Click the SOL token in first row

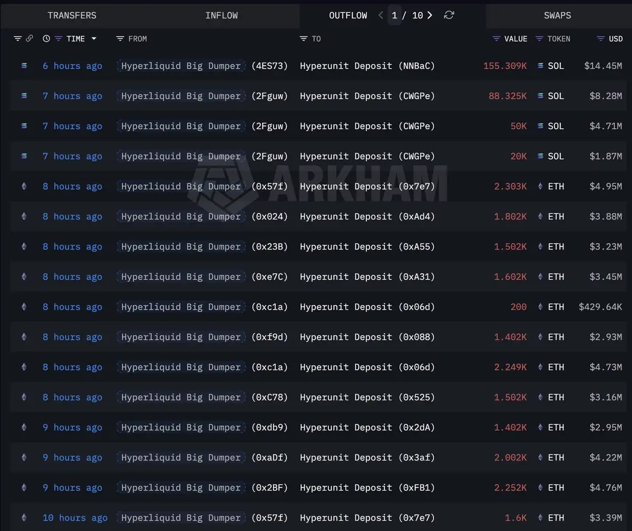(555, 66)
